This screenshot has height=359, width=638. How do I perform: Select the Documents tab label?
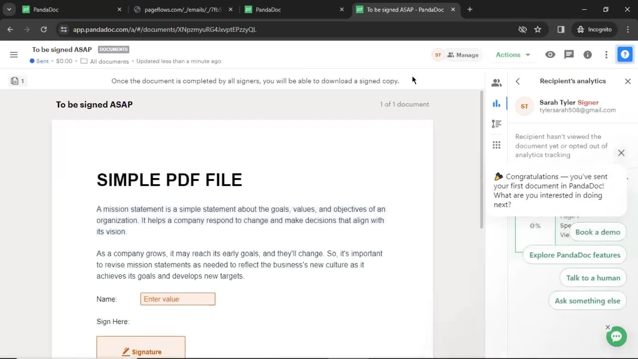113,49
